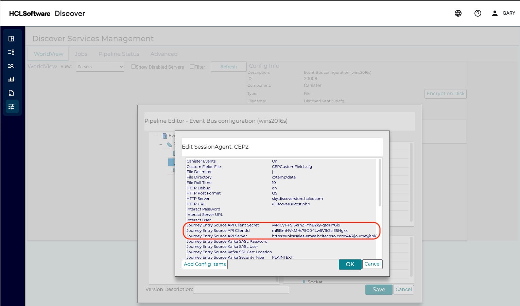Viewport: 520px width, 306px height.
Task: Click the document report icon in sidebar
Action: tap(11, 93)
